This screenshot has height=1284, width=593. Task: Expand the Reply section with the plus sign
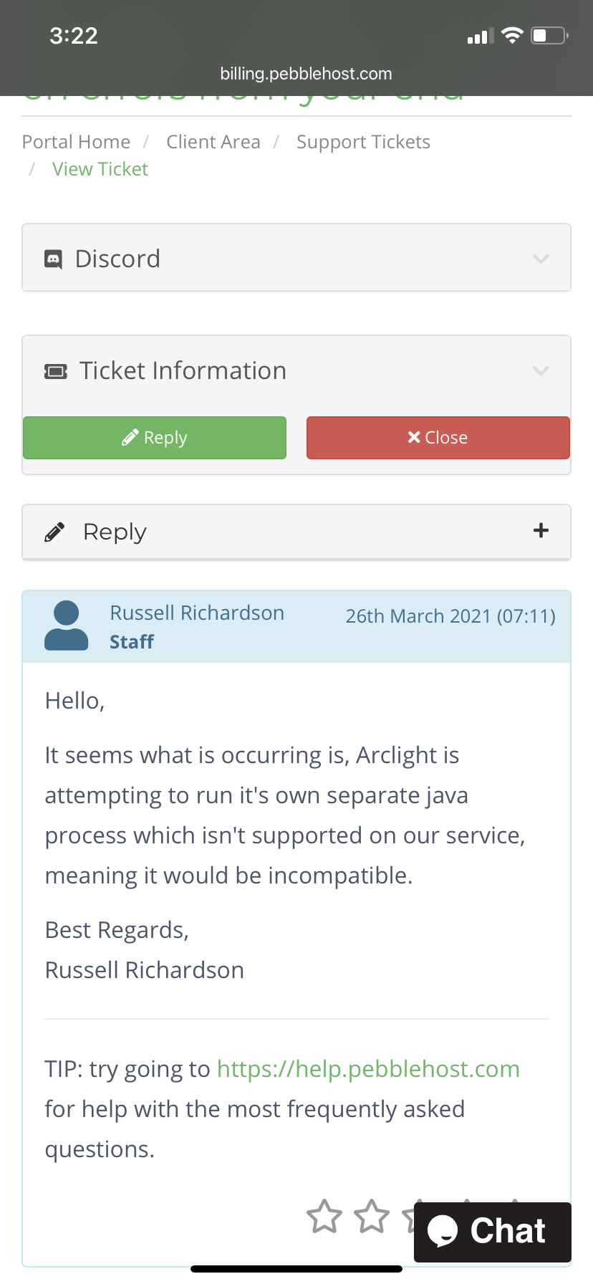(x=541, y=531)
